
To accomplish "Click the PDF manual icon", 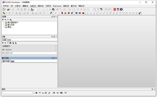I will point(118,9).
